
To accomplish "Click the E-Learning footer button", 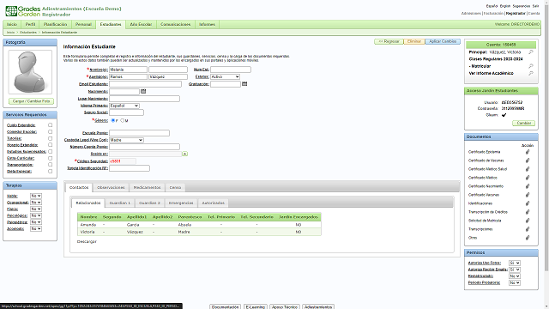I will pos(256,306).
